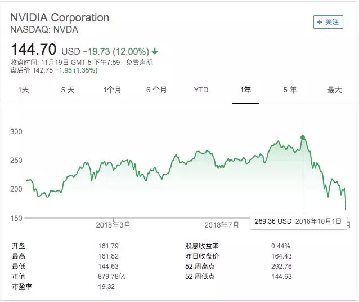Screen dimensions: 359x302
Task: Show the 1个月 chart view
Action: coord(112,90)
